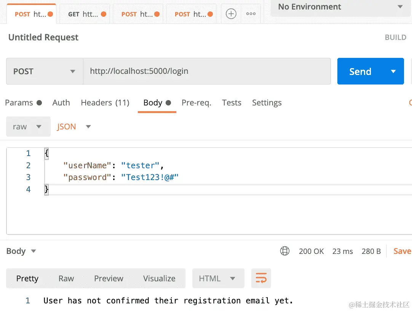Viewport: 412px width, 311px height.
Task: Select the Visualize response view
Action: click(x=159, y=278)
